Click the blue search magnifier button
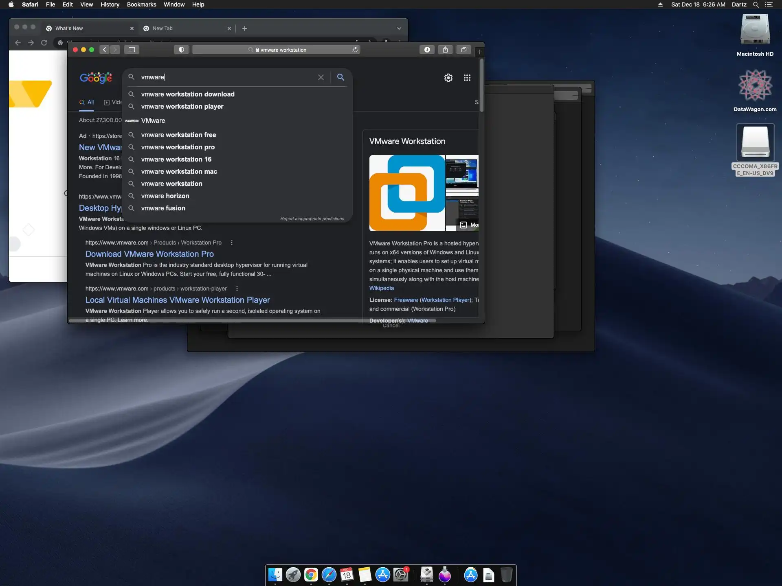This screenshot has height=586, width=782. pos(340,77)
